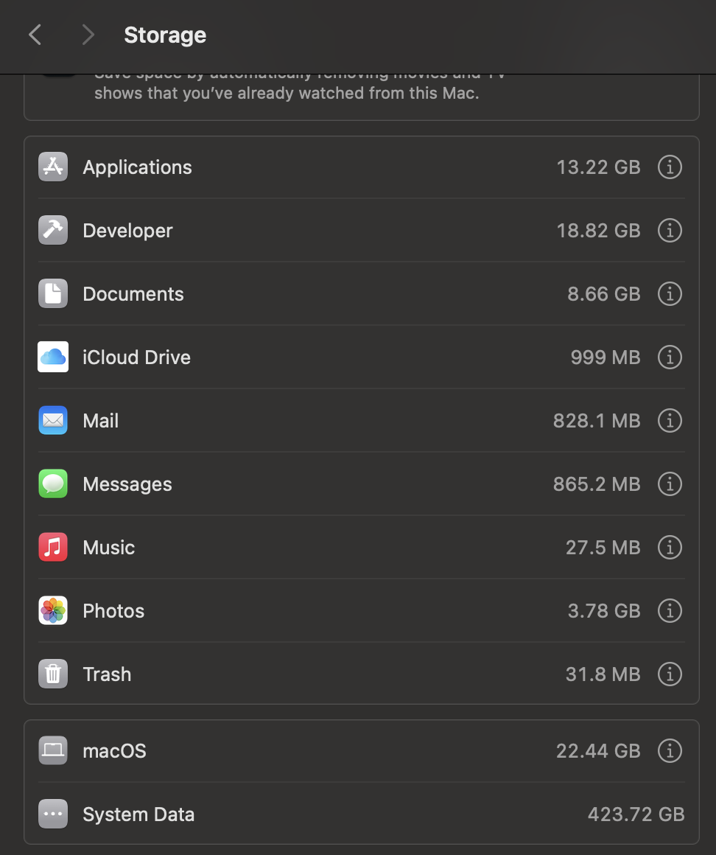Click the Trash bin icon
The width and height of the screenshot is (716, 855).
click(x=53, y=674)
